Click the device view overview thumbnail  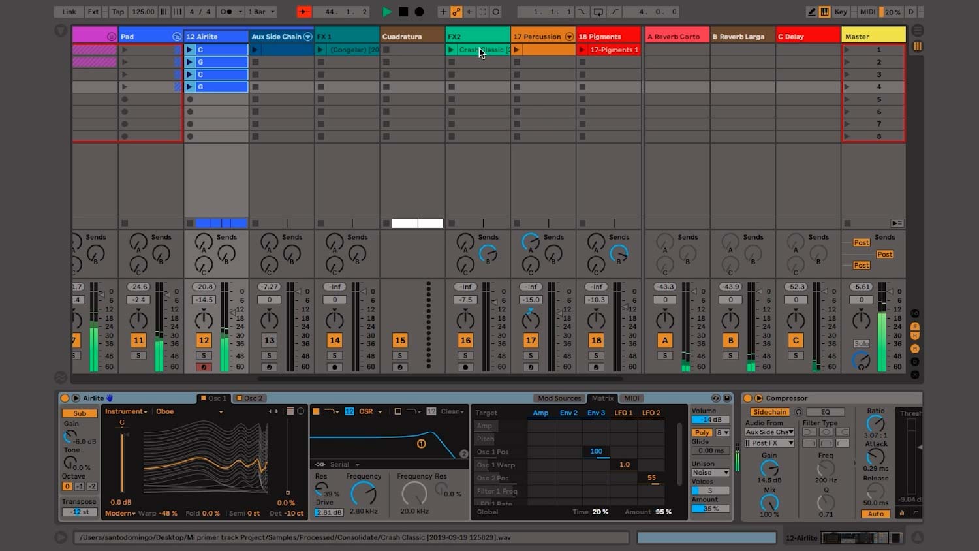pyautogui.click(x=860, y=538)
